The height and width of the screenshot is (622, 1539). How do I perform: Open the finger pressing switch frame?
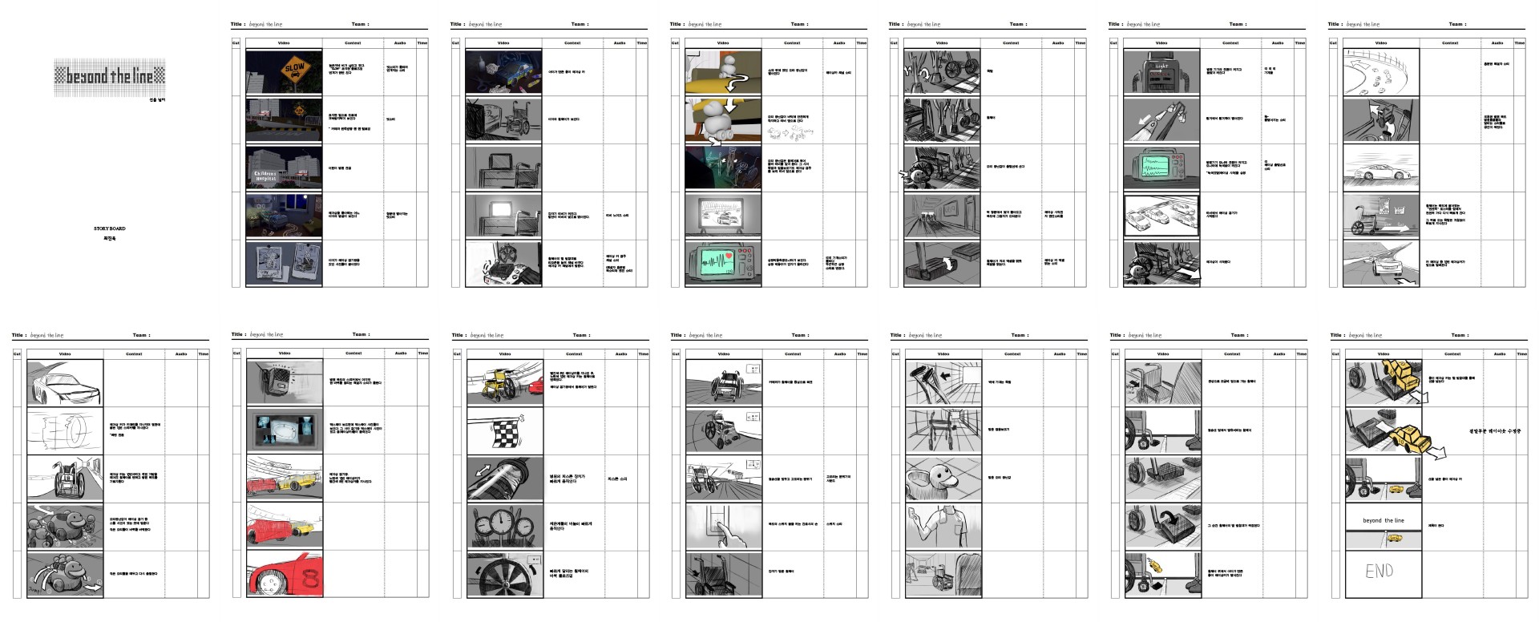click(723, 527)
